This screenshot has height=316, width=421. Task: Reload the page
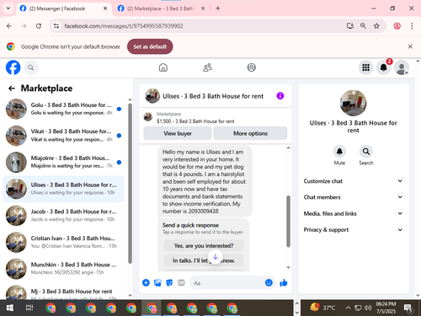(39, 26)
